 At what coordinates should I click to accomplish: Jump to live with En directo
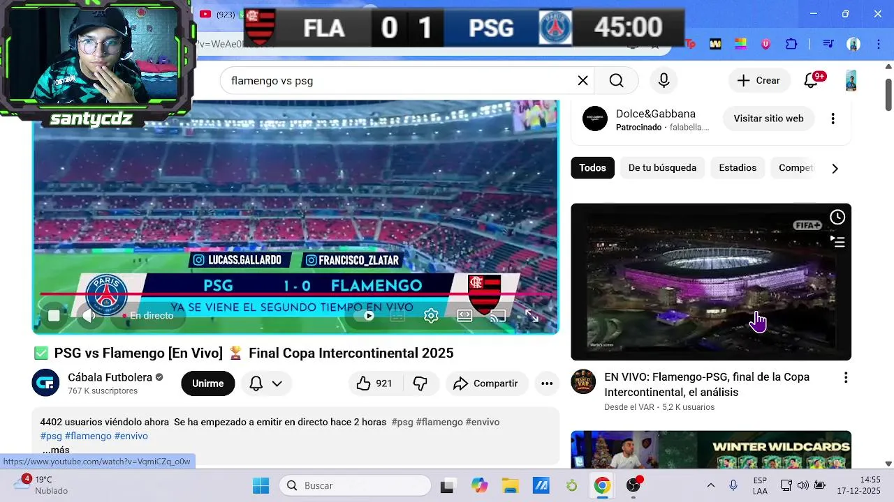[148, 316]
